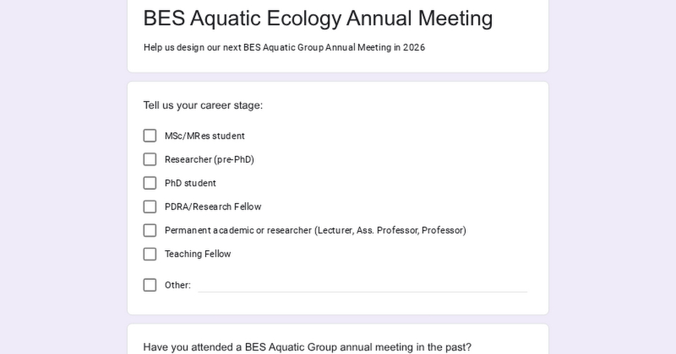Click the "Other:" label text
Viewport: 676px width, 354px height.
click(177, 285)
